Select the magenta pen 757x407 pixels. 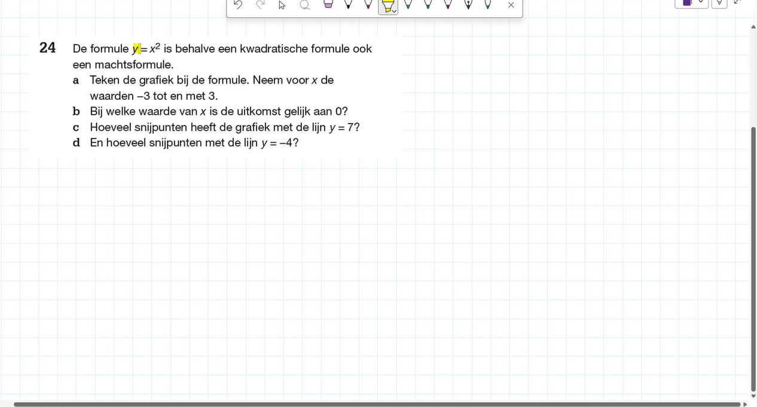(448, 4)
